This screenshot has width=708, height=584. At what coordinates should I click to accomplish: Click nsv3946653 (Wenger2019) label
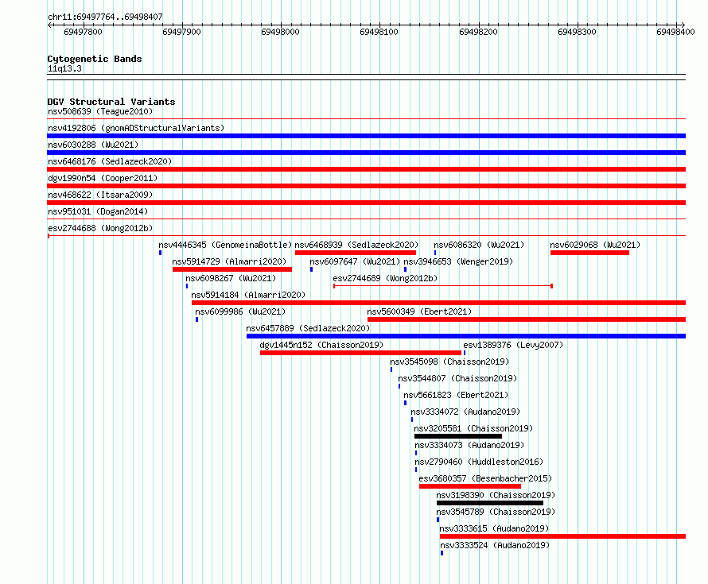458,261
